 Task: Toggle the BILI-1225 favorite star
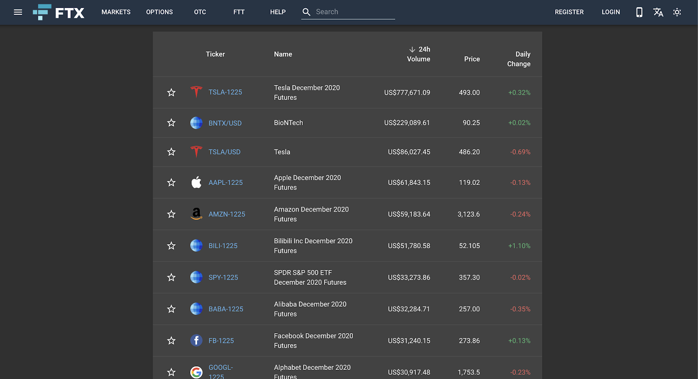[x=171, y=246]
